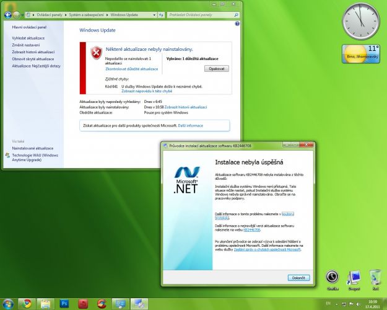Click Windows Update breadcrumb
The height and width of the screenshot is (310, 387).
(124, 15)
